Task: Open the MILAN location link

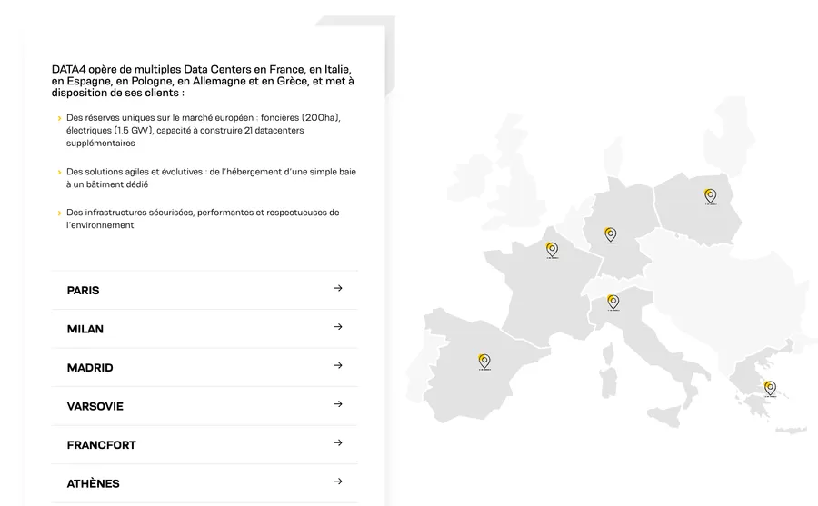Action: point(85,329)
